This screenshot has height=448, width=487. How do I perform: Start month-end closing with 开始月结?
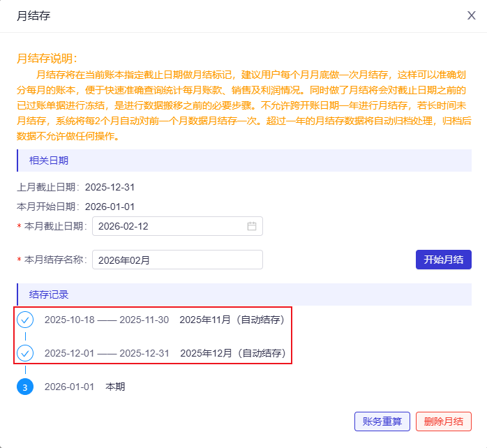click(x=444, y=260)
